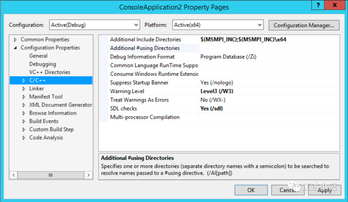
Task: Select the VC++ Directories page
Action: pyautogui.click(x=50, y=72)
